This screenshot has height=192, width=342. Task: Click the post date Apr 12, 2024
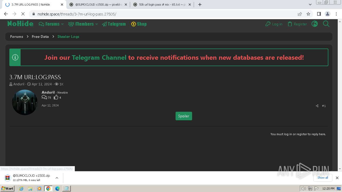point(50,105)
